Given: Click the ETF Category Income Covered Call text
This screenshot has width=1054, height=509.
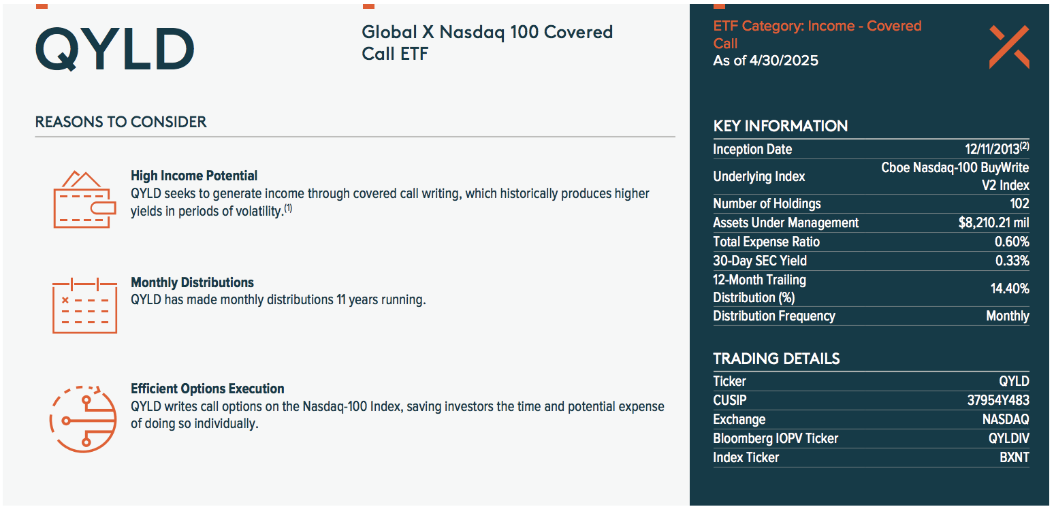Looking at the screenshot, I should pyautogui.click(x=817, y=34).
